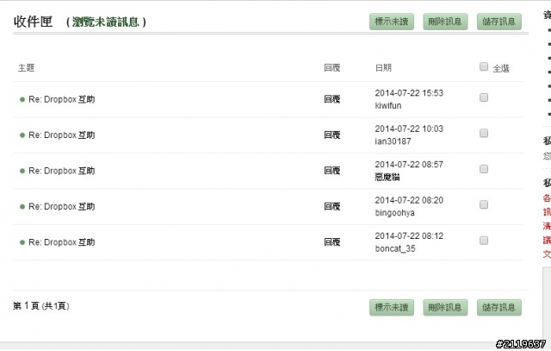Click green unread dot for ian30187 message
The image size is (551, 351).
tap(22, 135)
